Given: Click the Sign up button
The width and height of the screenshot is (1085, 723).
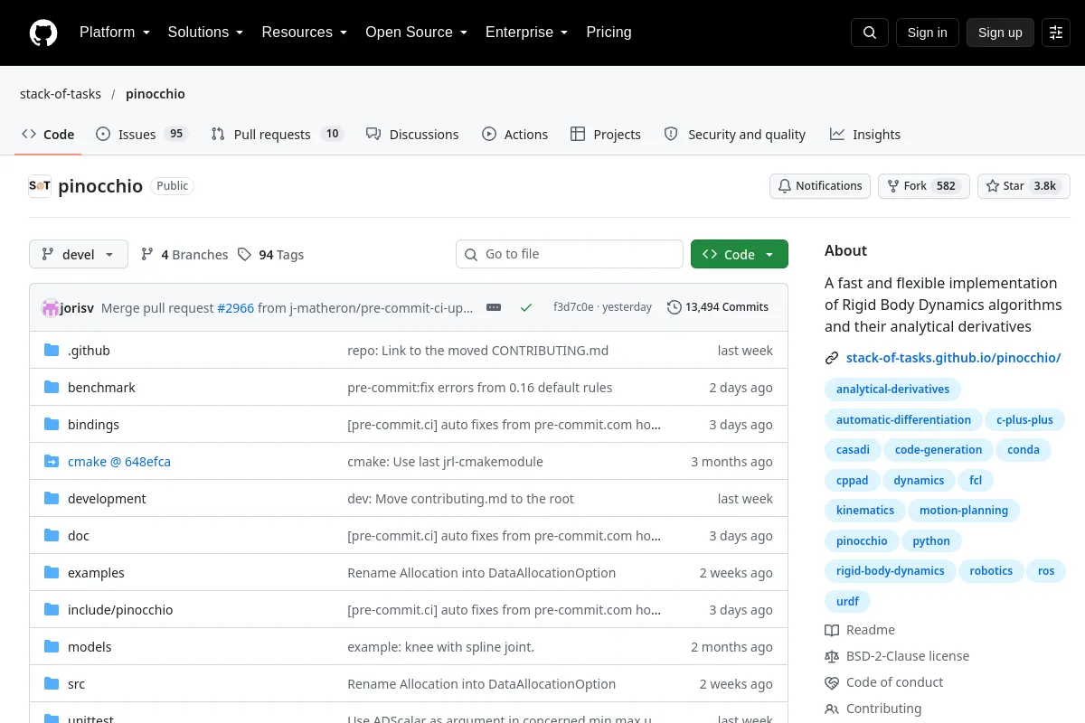Looking at the screenshot, I should pyautogui.click(x=1000, y=33).
